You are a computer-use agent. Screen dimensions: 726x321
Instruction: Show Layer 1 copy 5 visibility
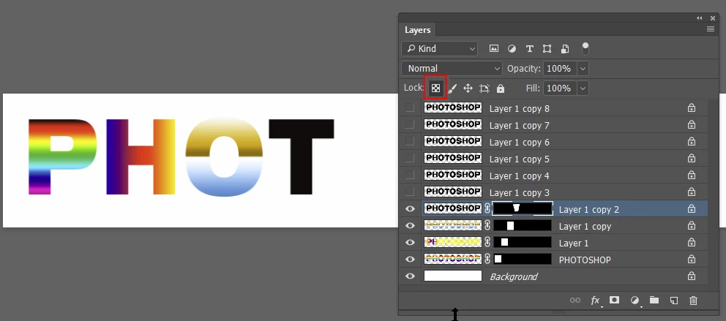pyautogui.click(x=410, y=158)
